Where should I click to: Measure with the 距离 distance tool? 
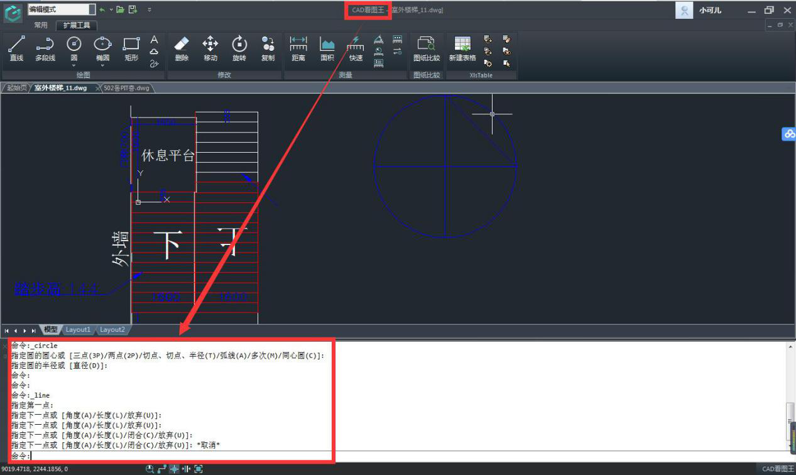(x=298, y=48)
